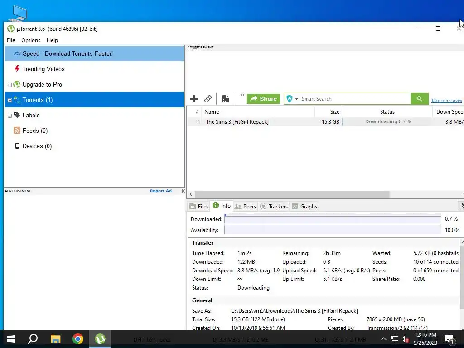The width and height of the screenshot is (464, 348).
Task: Select Speed - Download Torrents Faster item
Action: (x=94, y=53)
